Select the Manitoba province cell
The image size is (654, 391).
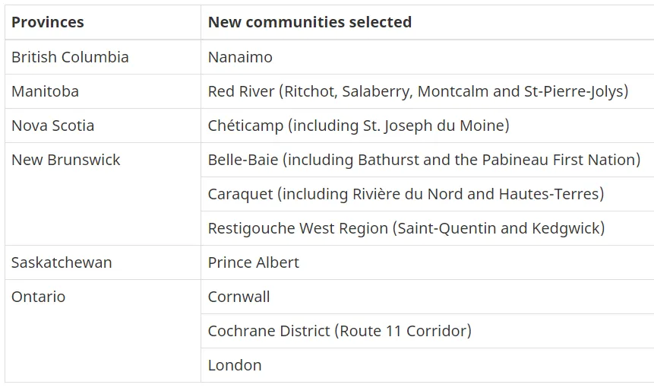point(45,91)
